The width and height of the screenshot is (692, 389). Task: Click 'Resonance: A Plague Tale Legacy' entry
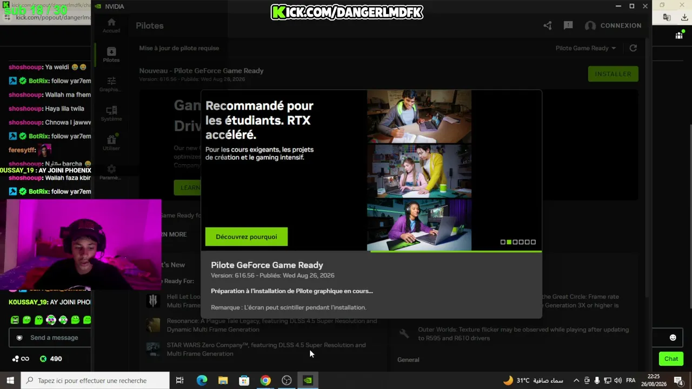pyautogui.click(x=272, y=325)
